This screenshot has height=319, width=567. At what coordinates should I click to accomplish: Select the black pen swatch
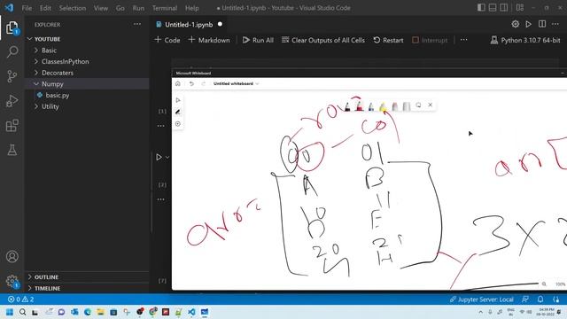tap(347, 106)
